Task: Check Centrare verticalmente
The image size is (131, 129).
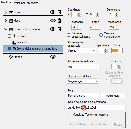Action: coord(101,35)
